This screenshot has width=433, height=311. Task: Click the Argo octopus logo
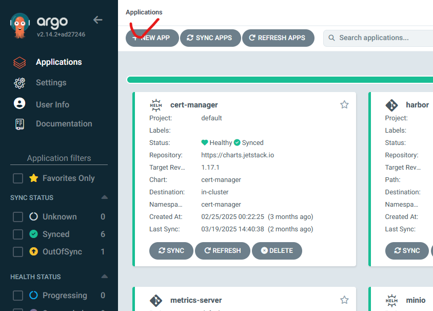pos(21,26)
